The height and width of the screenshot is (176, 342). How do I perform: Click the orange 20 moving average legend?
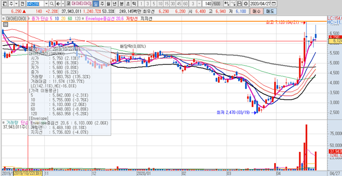tap(63, 19)
